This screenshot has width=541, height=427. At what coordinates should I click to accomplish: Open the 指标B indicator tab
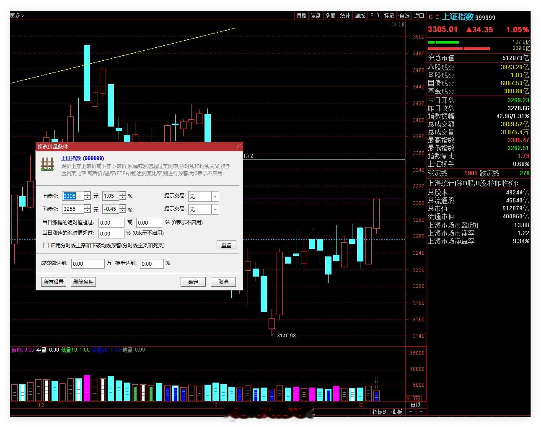tap(379, 412)
